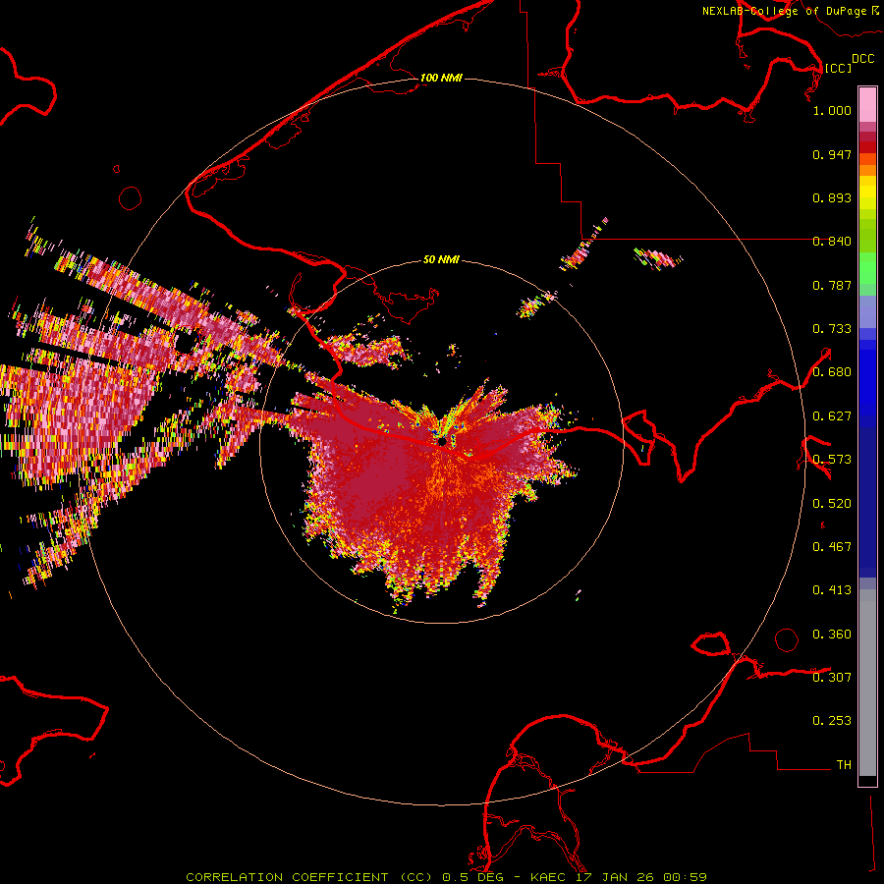Screen dimensions: 884x884
Task: Click the TH threshold label
Action: pyautogui.click(x=844, y=765)
